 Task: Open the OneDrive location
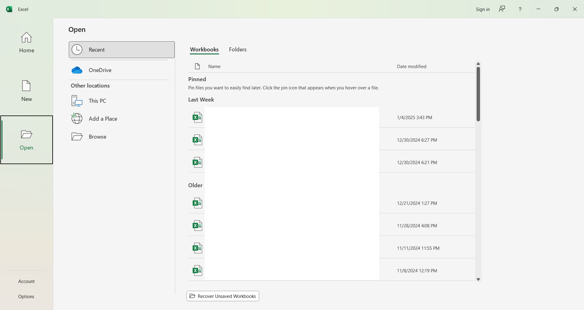(x=122, y=70)
